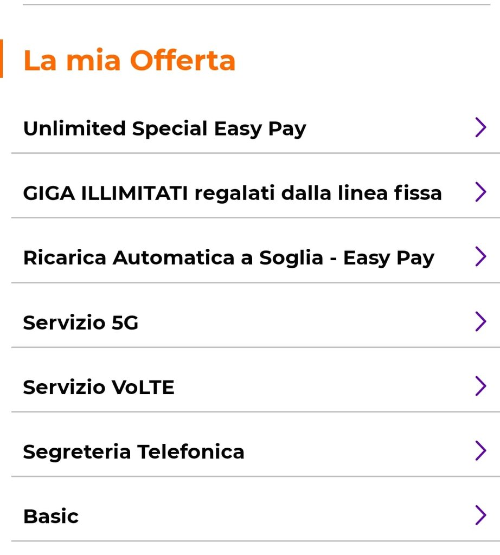Click the divider line above La mia Offerta
500x555 pixels.
coord(257,4)
